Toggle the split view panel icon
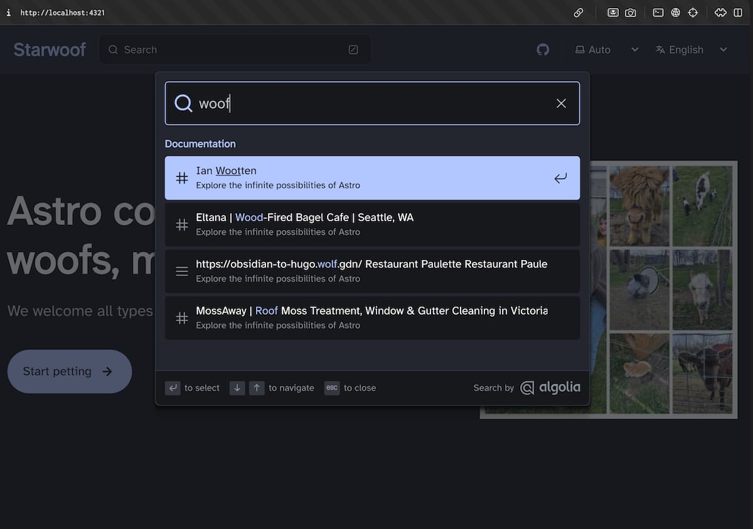Image resolution: width=753 pixels, height=529 pixels. point(738,13)
